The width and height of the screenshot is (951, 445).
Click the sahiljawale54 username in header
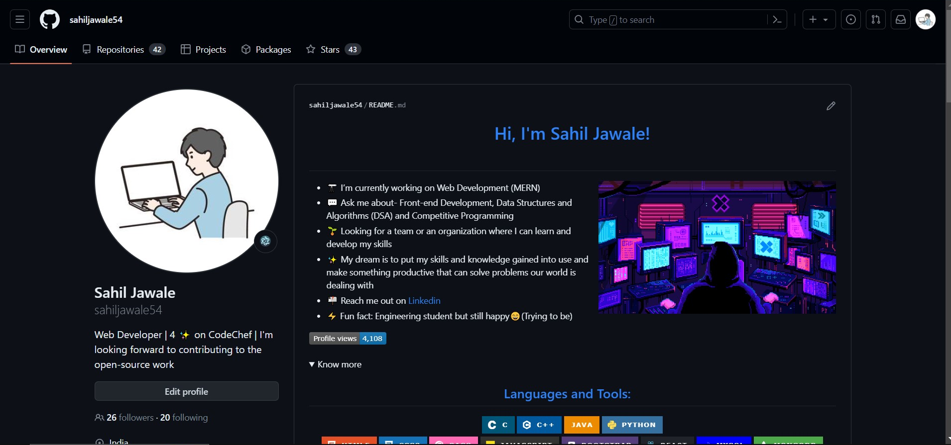click(x=96, y=20)
